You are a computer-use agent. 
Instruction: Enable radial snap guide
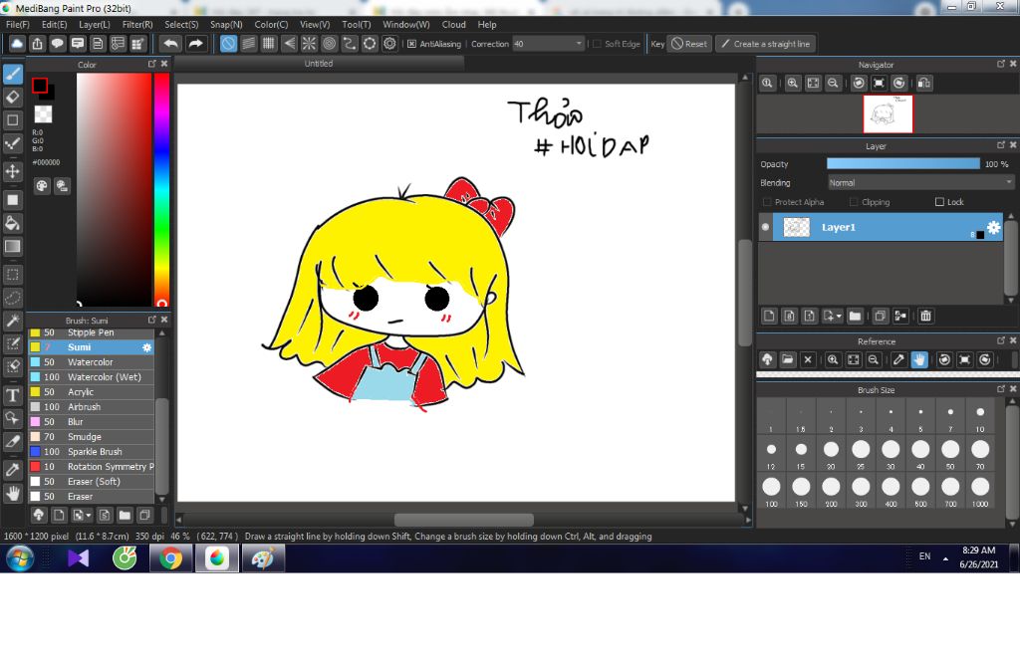click(309, 44)
